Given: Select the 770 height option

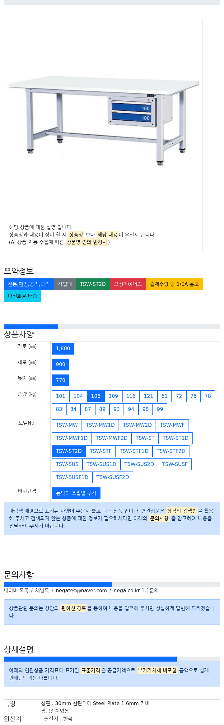Looking at the screenshot, I should pos(61,380).
